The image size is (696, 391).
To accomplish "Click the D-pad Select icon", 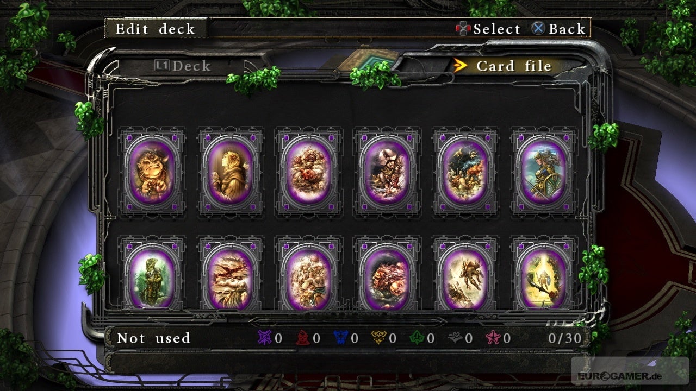I will (463, 29).
